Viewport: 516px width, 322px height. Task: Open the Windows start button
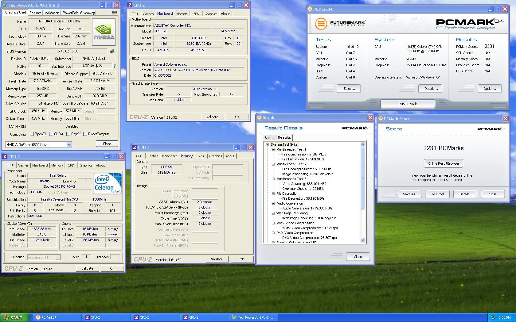tap(15, 317)
